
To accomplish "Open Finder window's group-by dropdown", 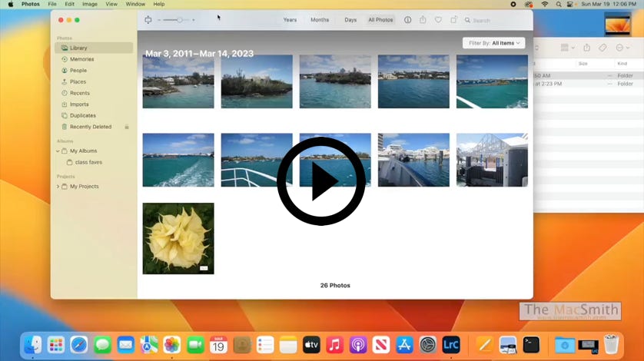I will (x=568, y=48).
